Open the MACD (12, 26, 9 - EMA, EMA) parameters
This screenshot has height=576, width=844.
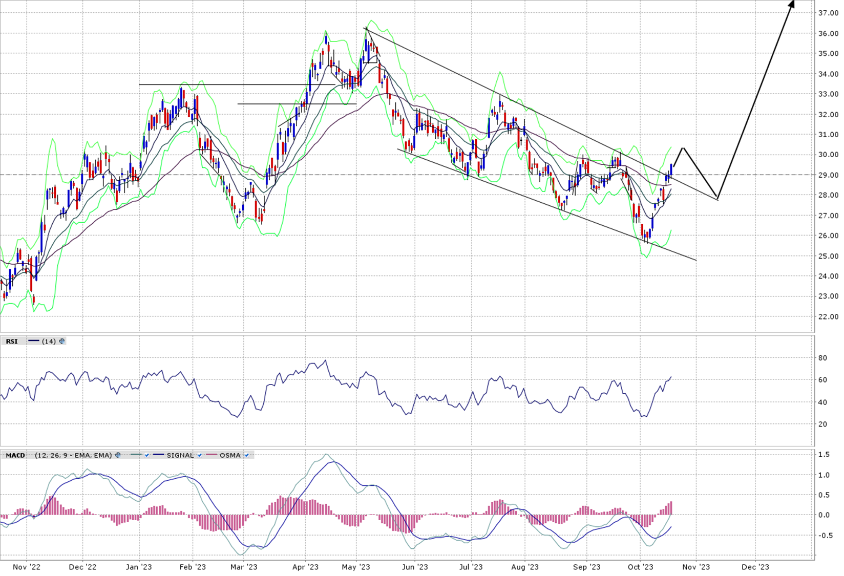tap(73, 455)
